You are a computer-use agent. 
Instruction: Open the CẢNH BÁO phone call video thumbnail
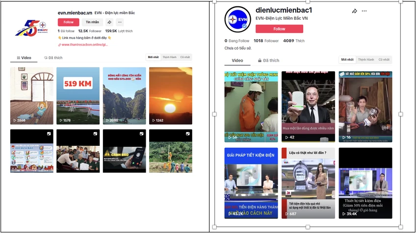124,151
